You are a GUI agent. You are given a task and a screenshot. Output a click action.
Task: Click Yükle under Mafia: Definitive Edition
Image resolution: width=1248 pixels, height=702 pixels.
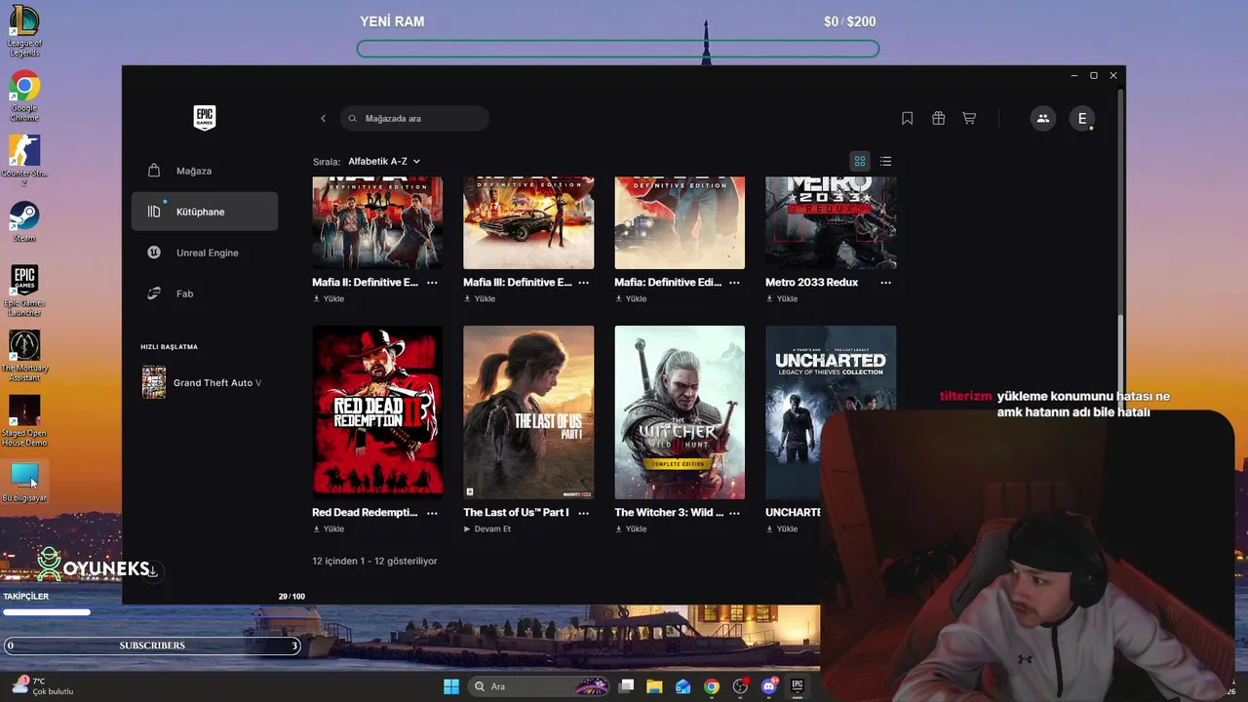631,298
